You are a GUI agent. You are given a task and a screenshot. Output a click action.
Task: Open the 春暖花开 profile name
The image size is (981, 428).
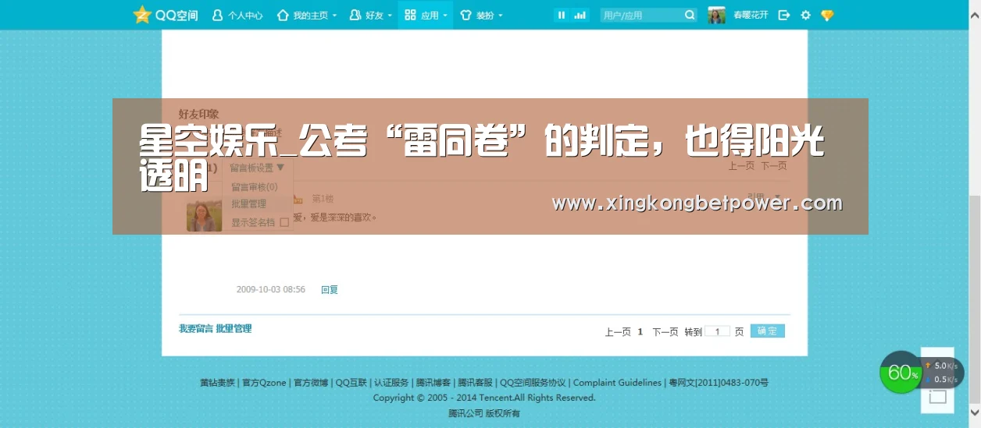pos(751,15)
